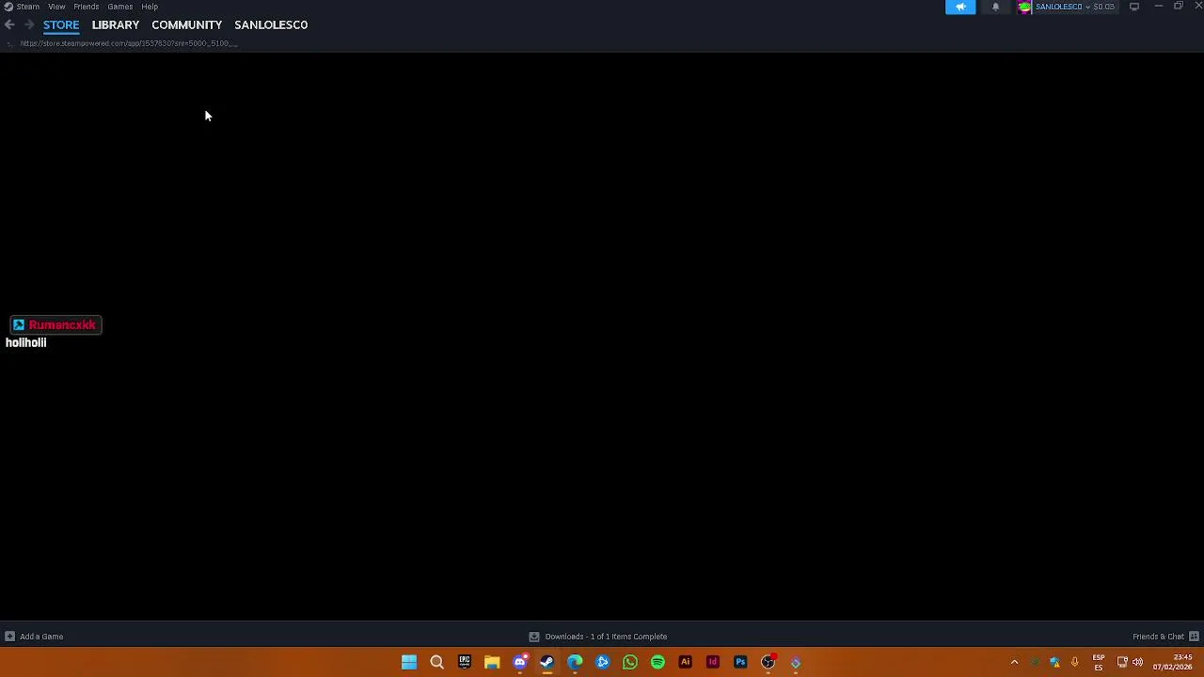Switch to the STORE tab

(61, 25)
